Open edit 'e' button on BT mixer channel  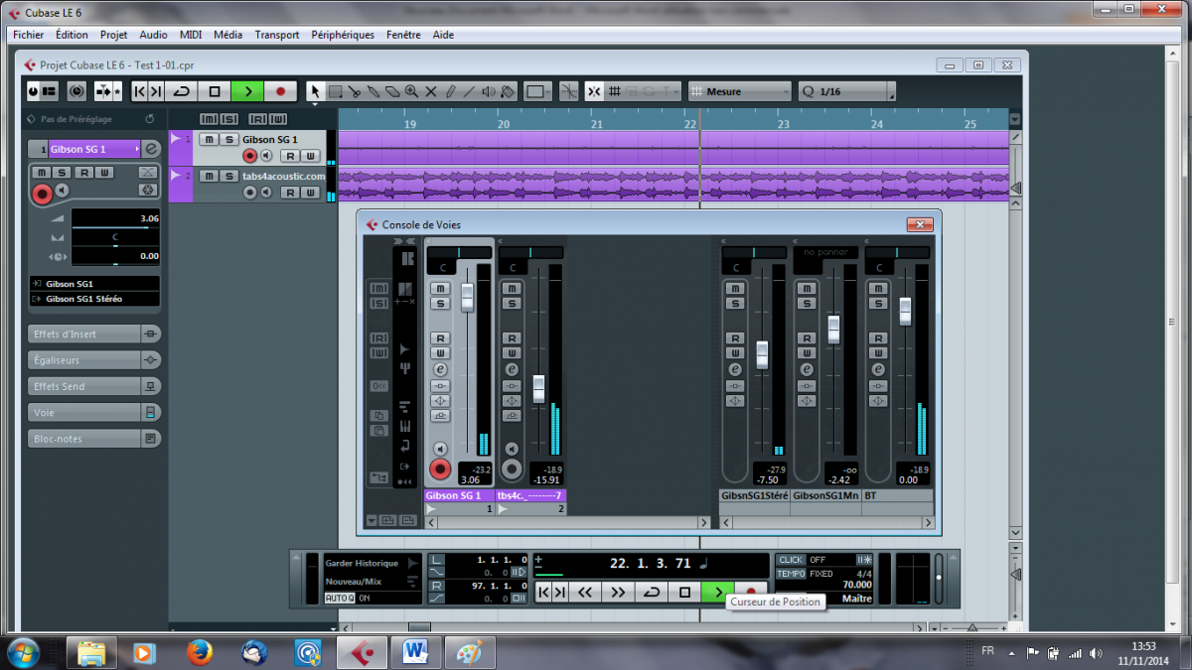point(878,369)
